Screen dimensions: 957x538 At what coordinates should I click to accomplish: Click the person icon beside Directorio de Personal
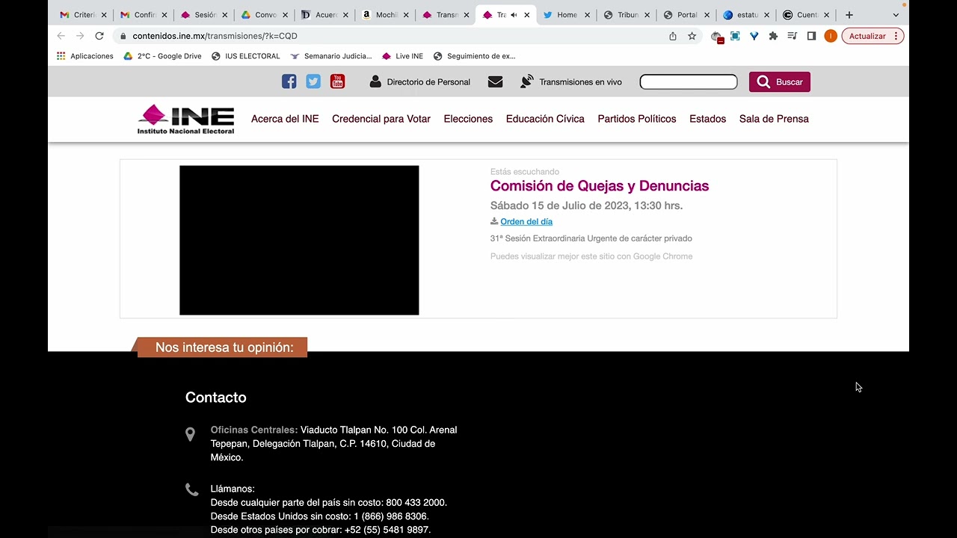pyautogui.click(x=375, y=81)
